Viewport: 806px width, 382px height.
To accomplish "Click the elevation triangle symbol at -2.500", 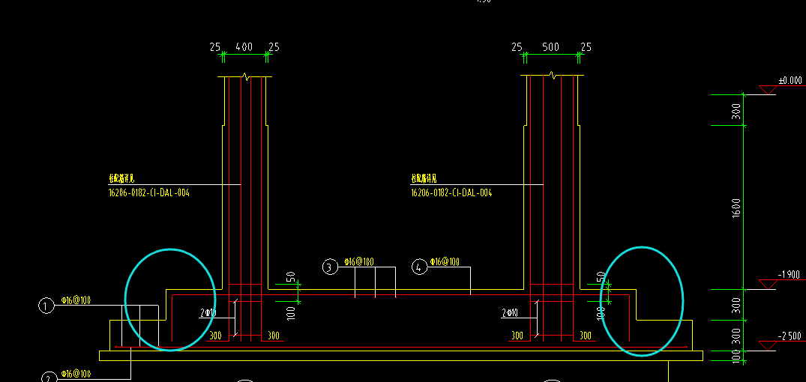I will (x=768, y=345).
